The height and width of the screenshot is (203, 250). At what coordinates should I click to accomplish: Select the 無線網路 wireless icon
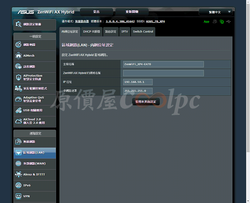tap(18, 141)
